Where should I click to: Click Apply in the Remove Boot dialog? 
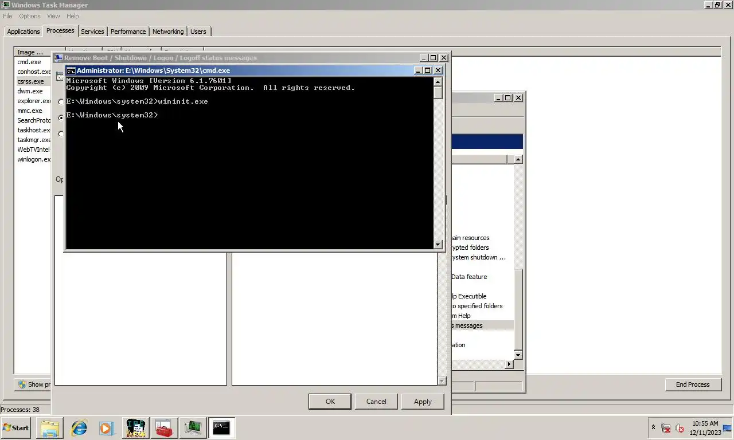tap(423, 402)
